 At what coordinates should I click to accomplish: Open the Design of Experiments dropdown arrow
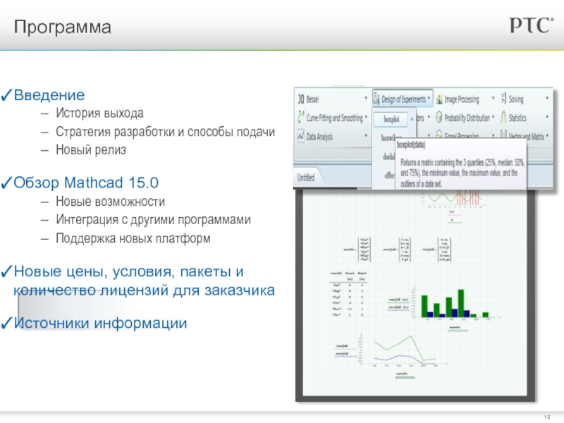[x=429, y=98]
